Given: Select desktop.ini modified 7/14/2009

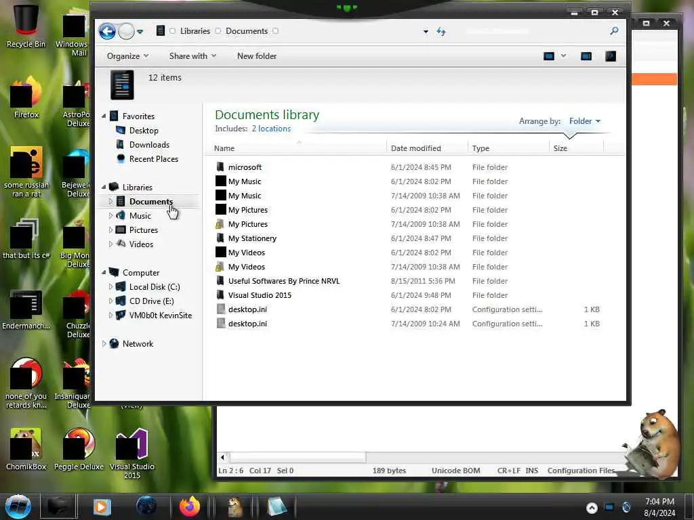Looking at the screenshot, I should pyautogui.click(x=247, y=324).
